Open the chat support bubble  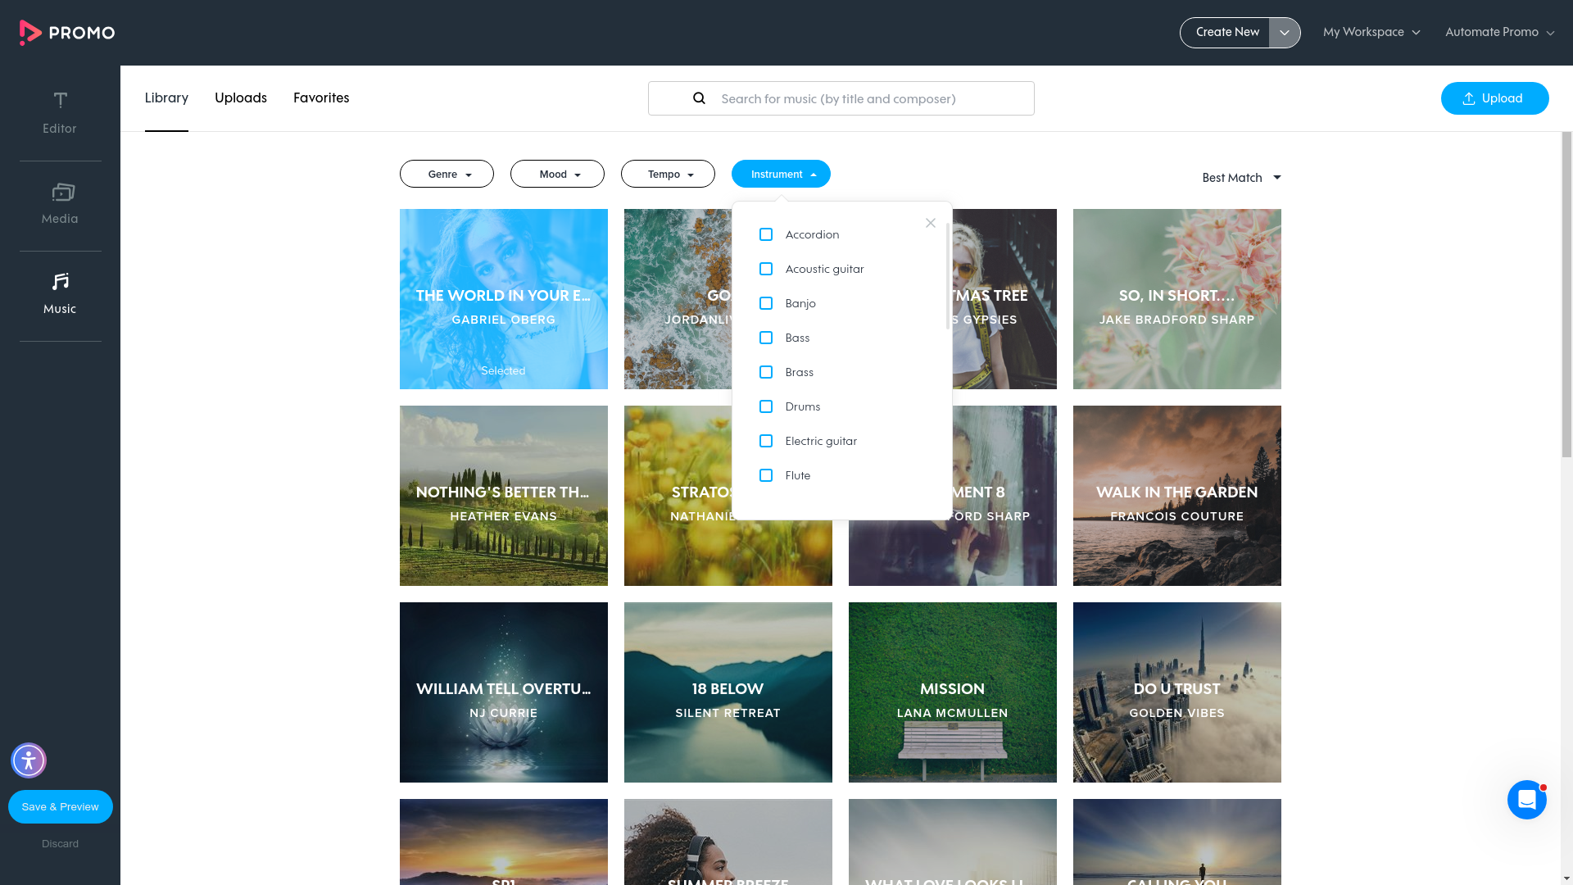pos(1526,800)
